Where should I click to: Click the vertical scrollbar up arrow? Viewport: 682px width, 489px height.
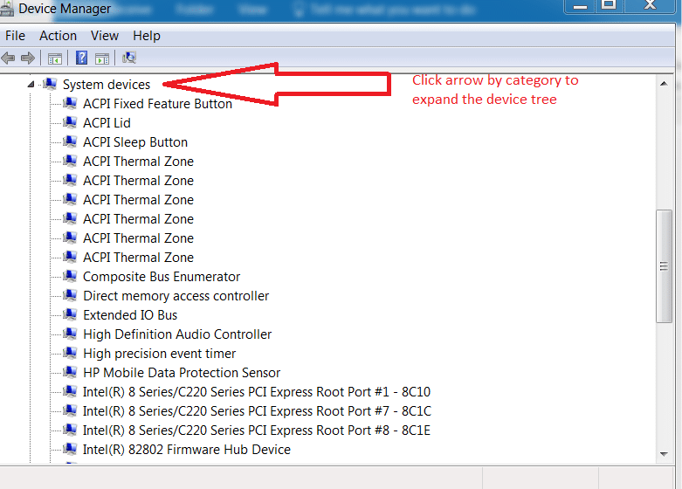665,84
